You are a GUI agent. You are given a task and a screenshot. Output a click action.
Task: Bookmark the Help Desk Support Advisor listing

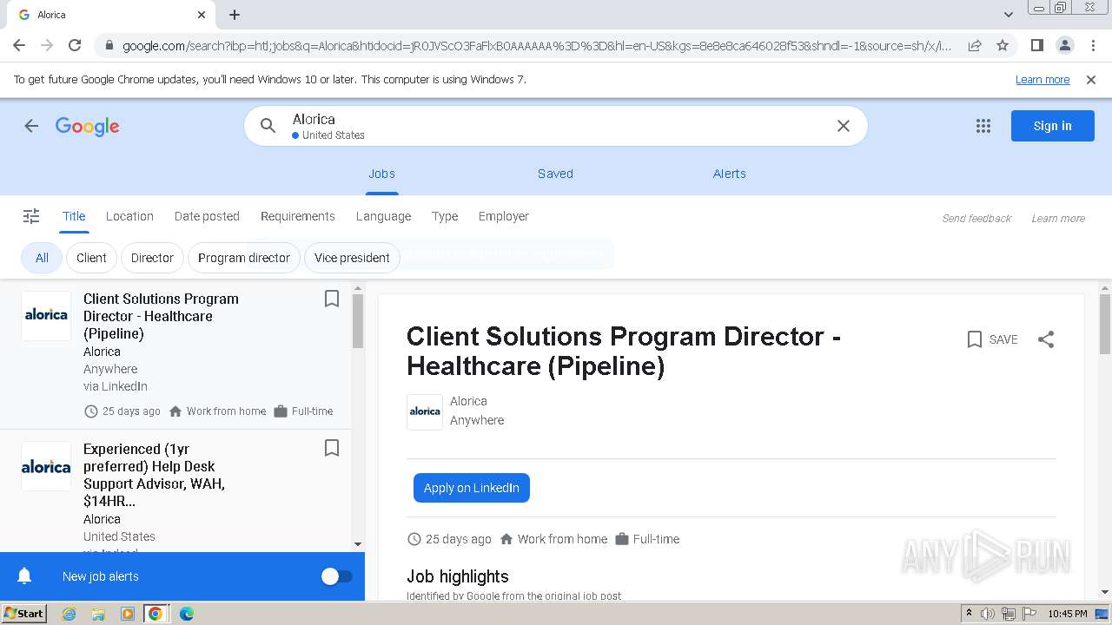331,448
